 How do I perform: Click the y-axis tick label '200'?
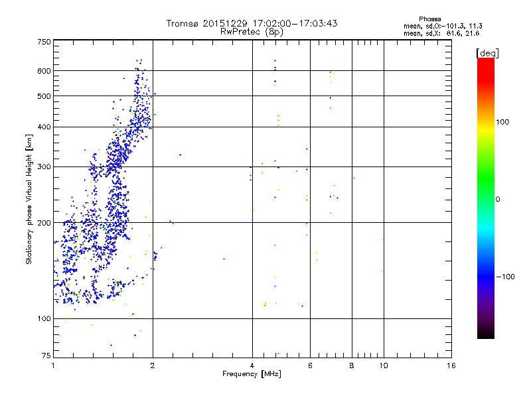coord(44,223)
